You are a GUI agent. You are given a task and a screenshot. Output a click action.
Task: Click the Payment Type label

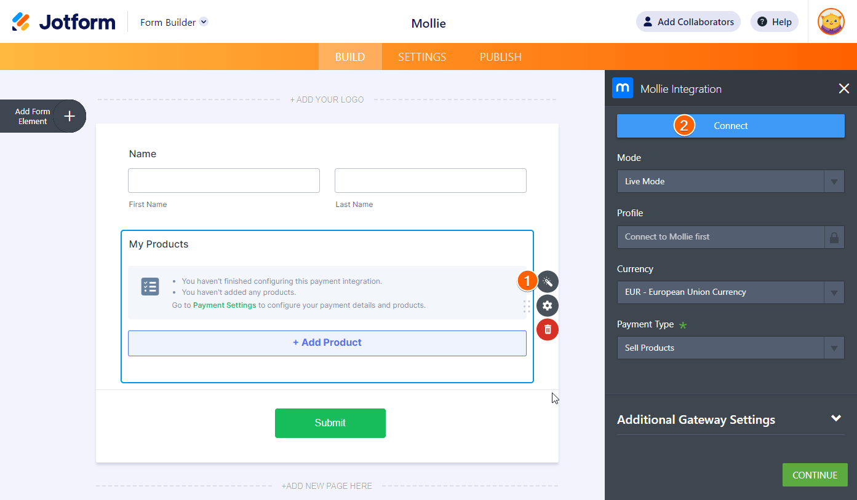click(645, 324)
